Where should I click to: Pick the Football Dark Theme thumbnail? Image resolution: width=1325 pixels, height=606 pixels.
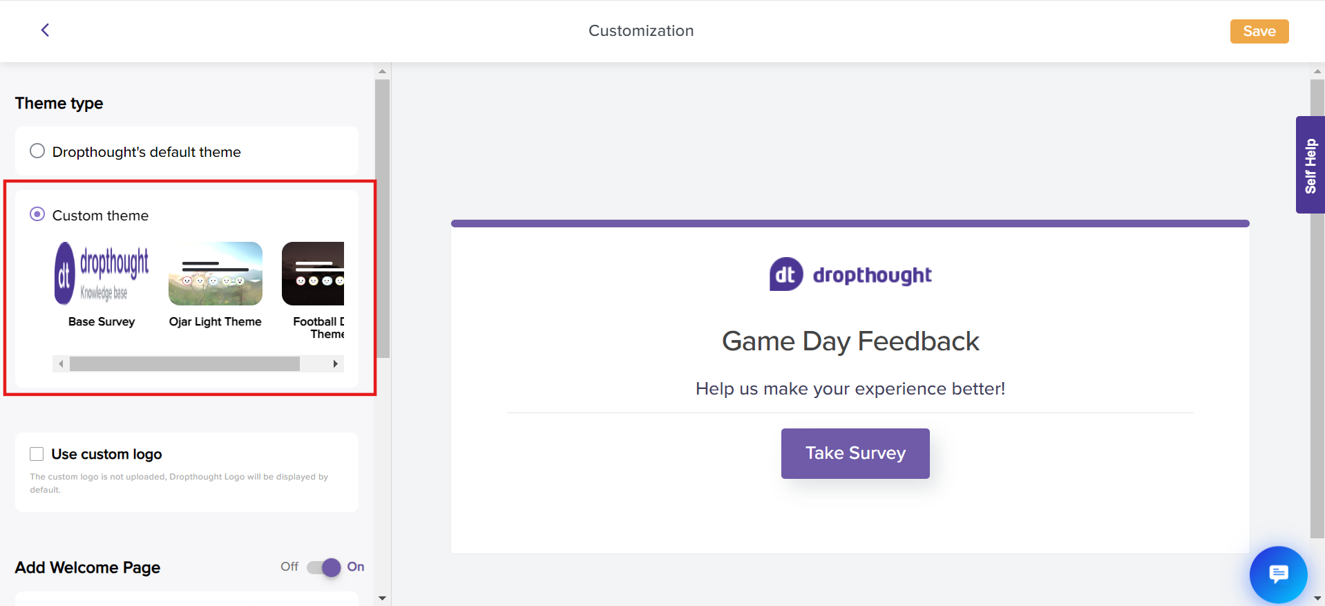tap(314, 274)
